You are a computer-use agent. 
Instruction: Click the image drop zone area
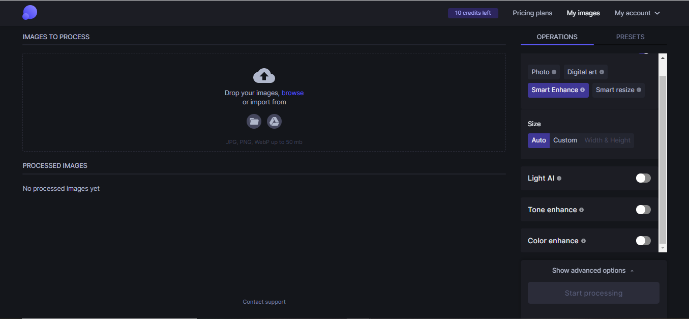264,102
